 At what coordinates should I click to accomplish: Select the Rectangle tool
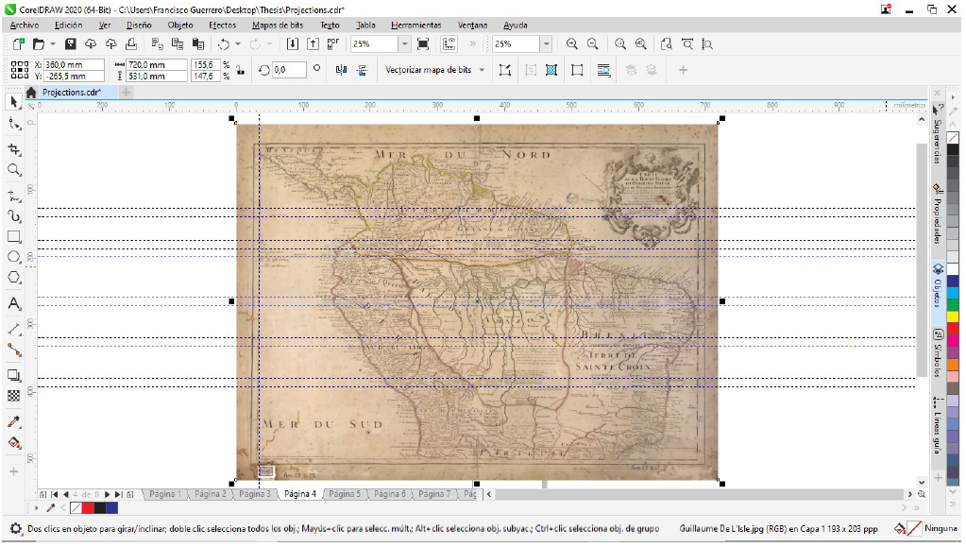[14, 236]
